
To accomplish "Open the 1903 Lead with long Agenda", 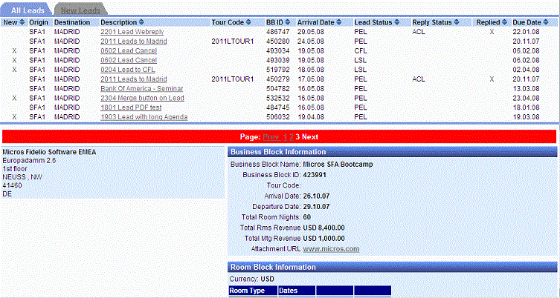I will pyautogui.click(x=144, y=117).
